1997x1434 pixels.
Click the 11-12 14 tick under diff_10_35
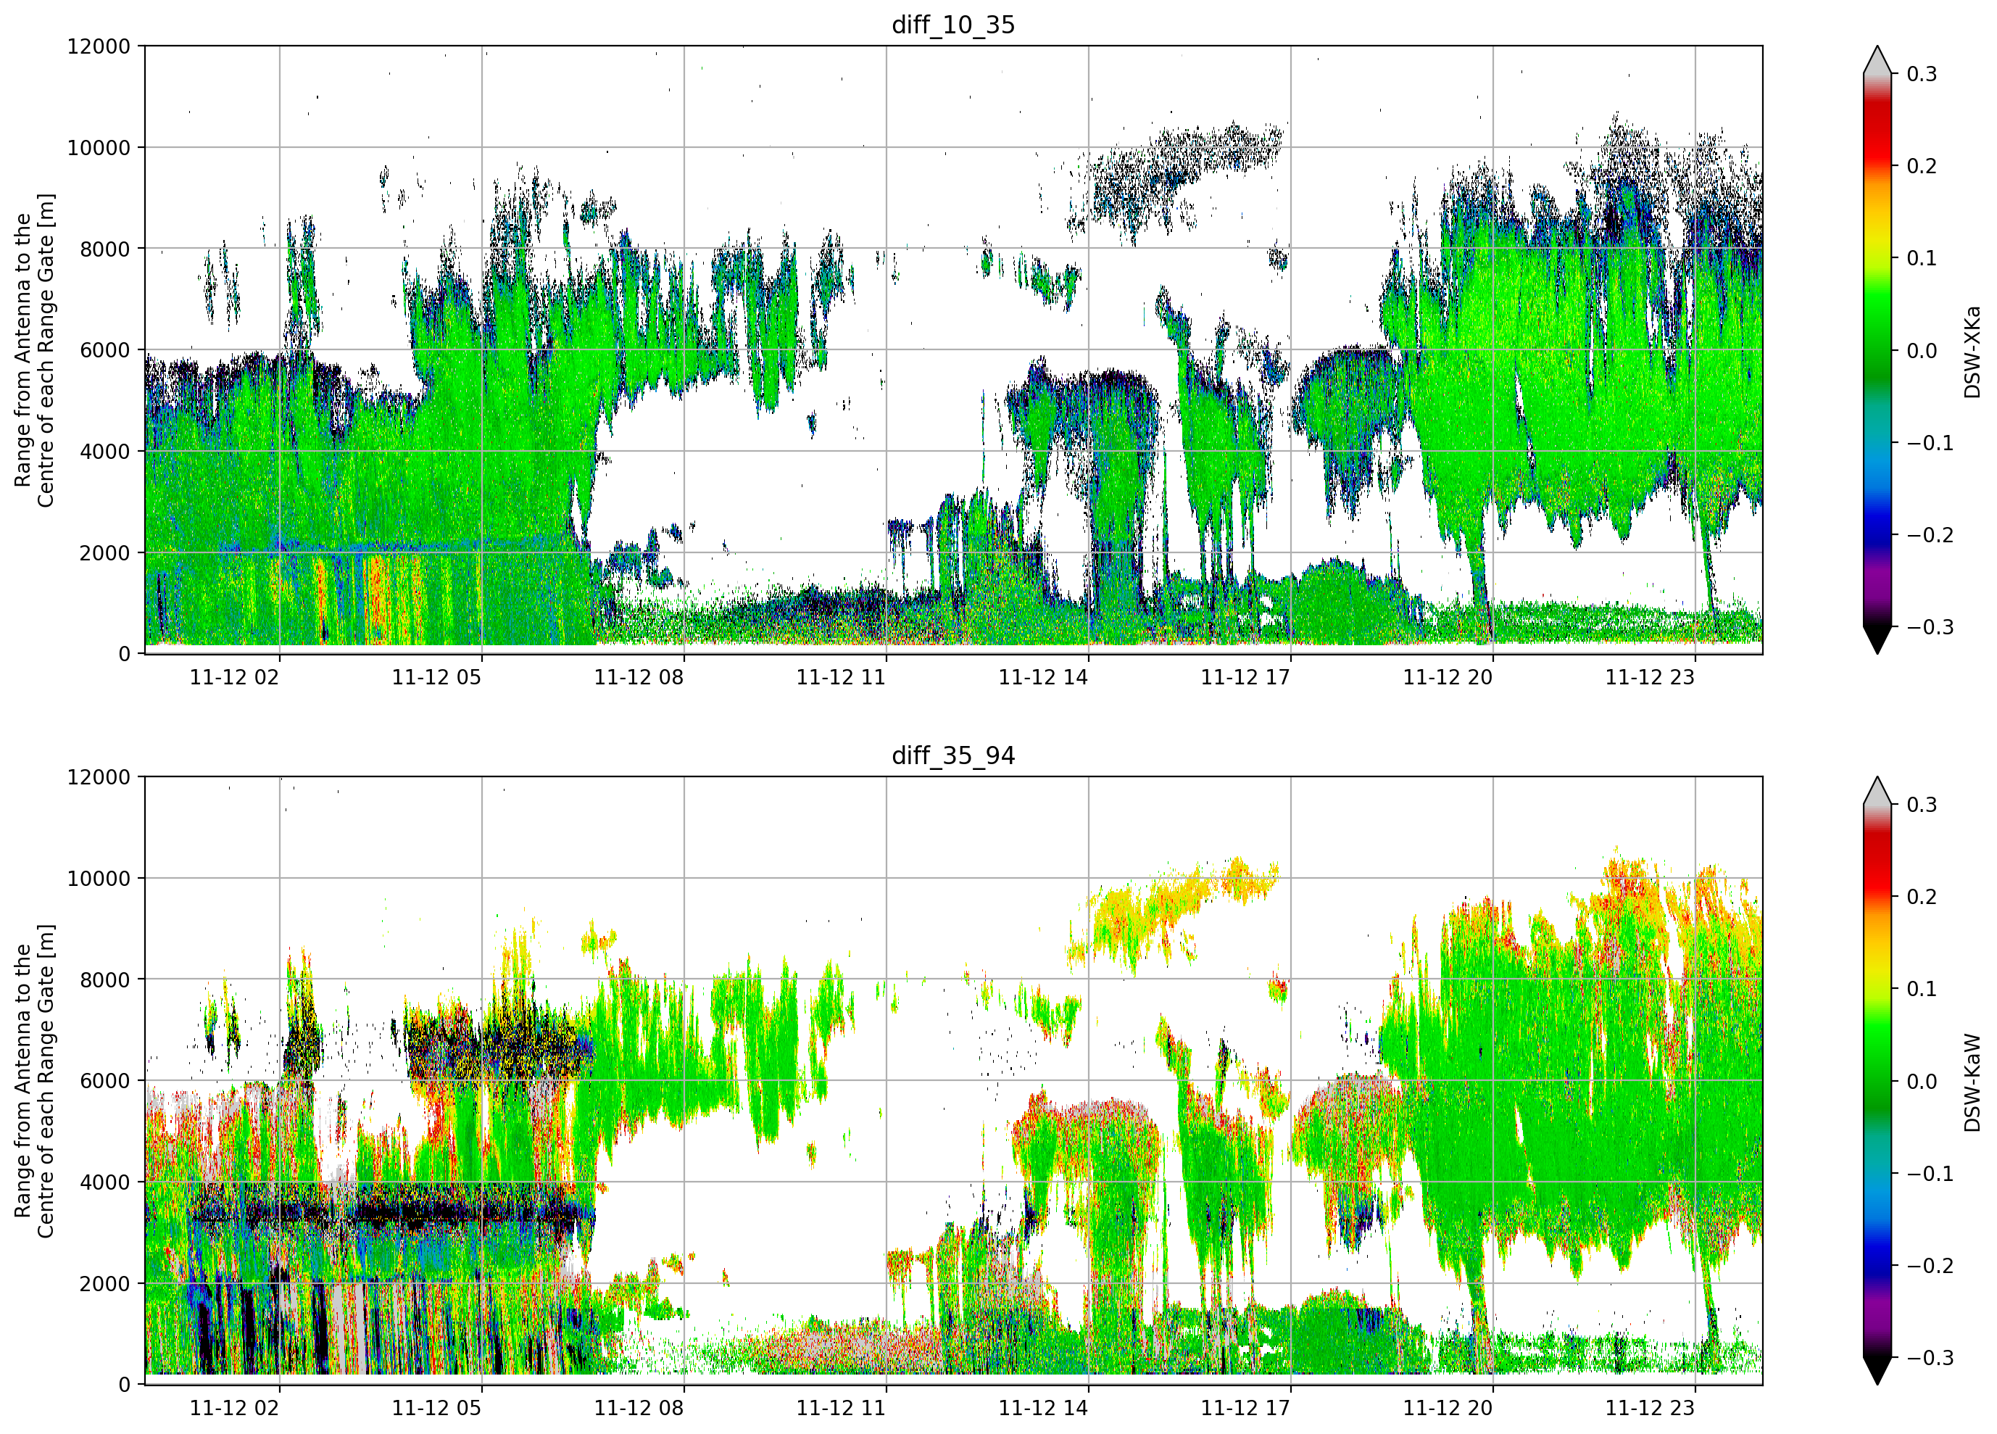pos(1043,677)
